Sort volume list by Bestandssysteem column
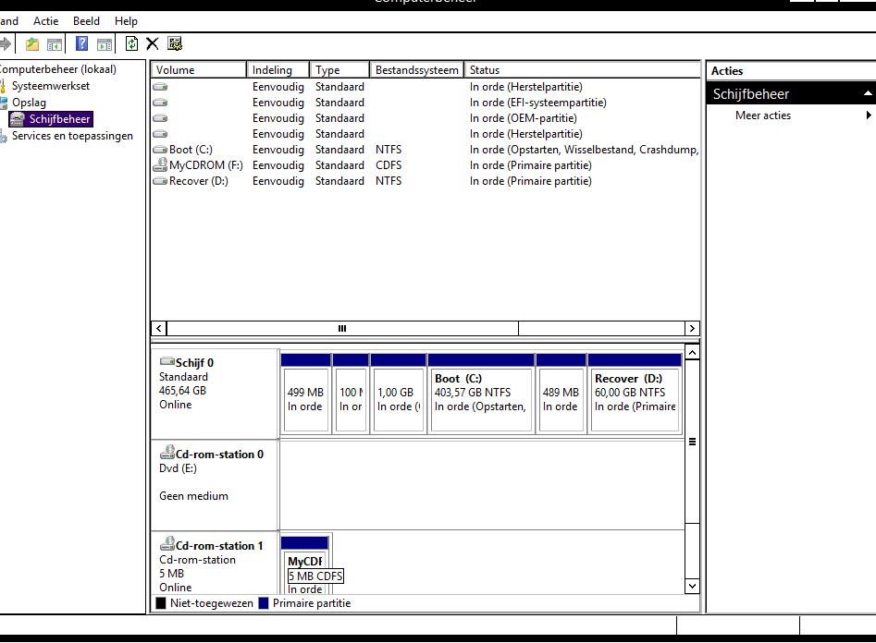Viewport: 876px width, 643px height. (416, 70)
